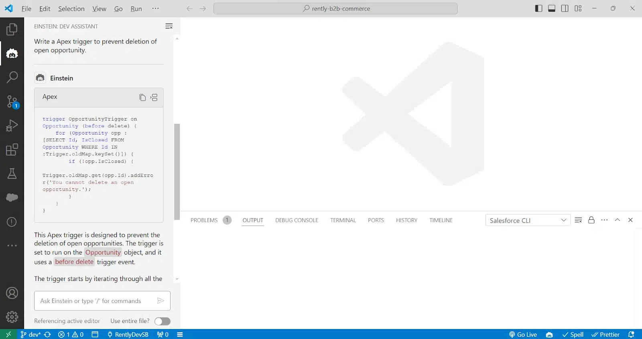Open the forwarded ports indicator showing 0
This screenshot has width=642, height=339.
(163, 334)
